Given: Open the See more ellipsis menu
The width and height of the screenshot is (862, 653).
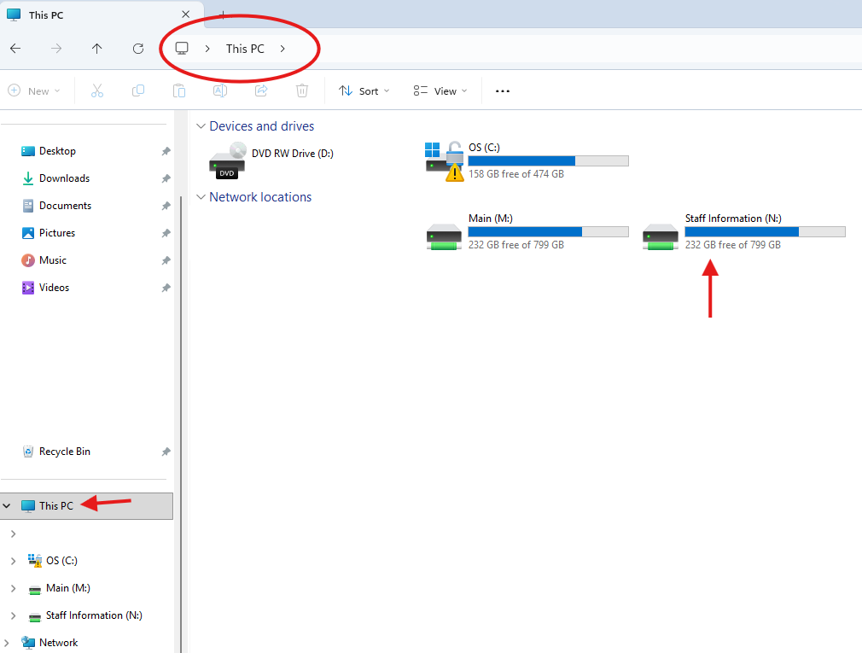Looking at the screenshot, I should (503, 91).
